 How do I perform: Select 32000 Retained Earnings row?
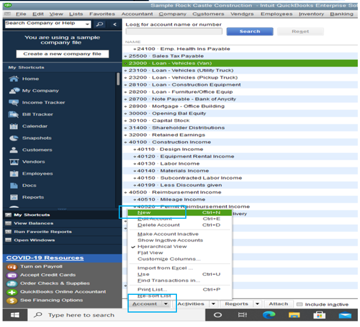pyautogui.click(x=240, y=135)
